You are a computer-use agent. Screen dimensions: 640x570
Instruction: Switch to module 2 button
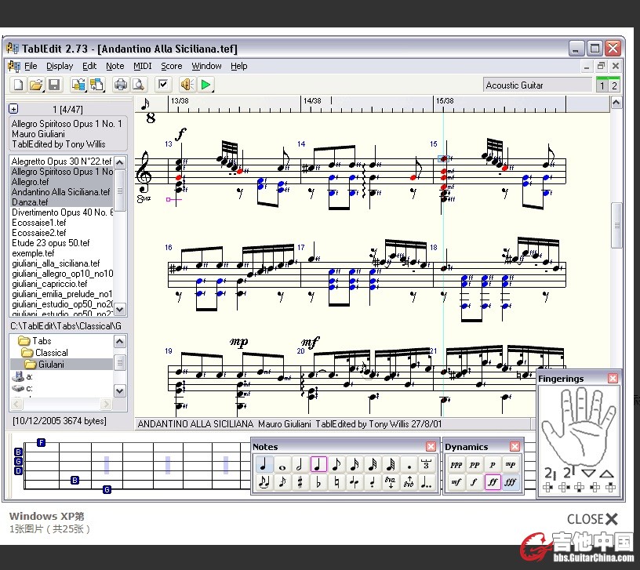[x=613, y=85]
